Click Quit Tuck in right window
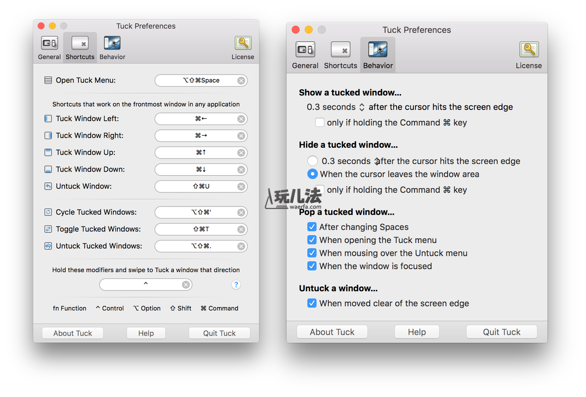This screenshot has height=397, width=586. [x=502, y=332]
